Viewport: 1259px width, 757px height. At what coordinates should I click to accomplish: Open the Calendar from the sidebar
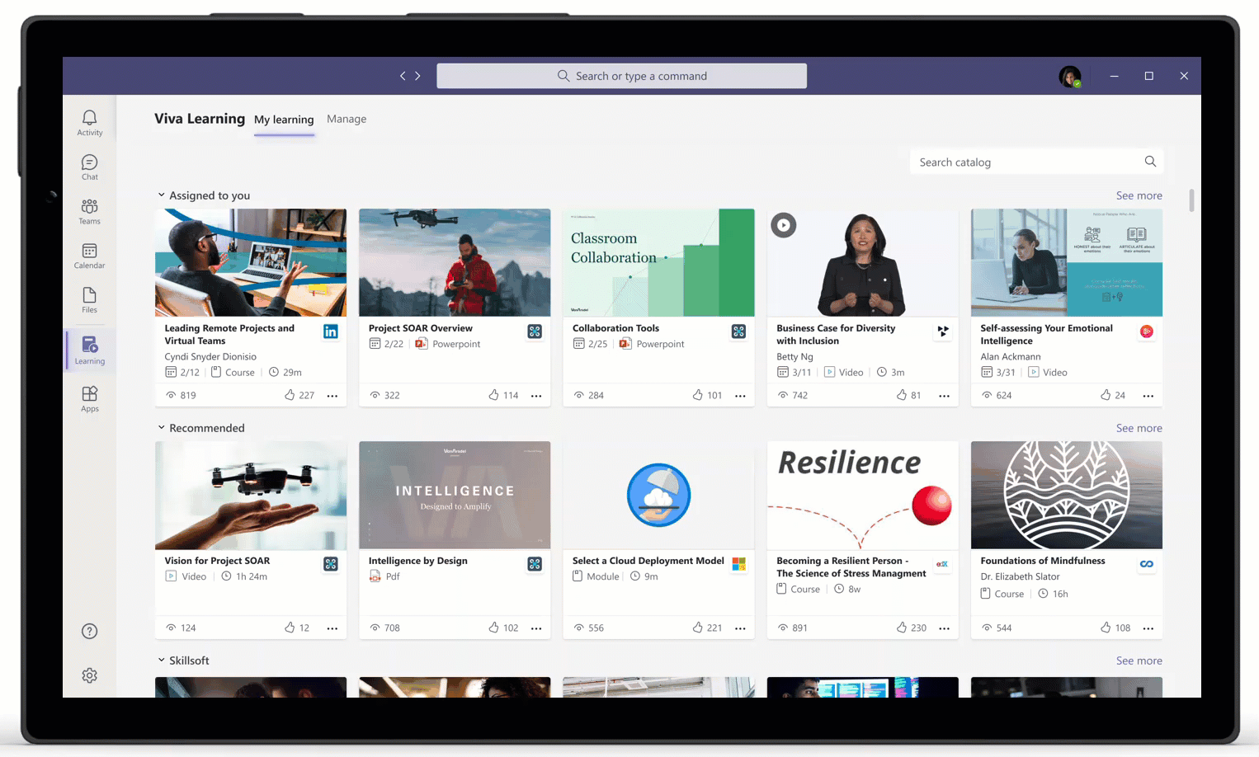pos(89,256)
